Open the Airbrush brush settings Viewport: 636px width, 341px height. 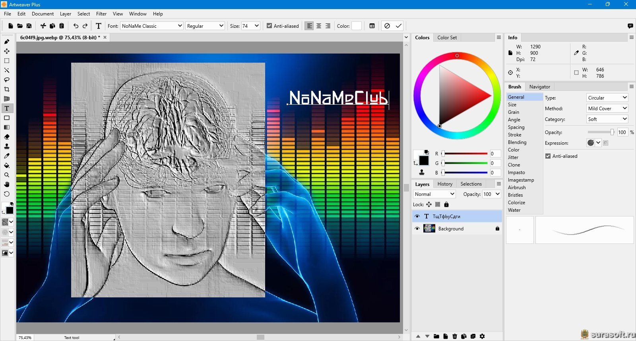517,188
